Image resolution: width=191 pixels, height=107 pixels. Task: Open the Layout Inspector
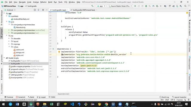(x=179, y=97)
